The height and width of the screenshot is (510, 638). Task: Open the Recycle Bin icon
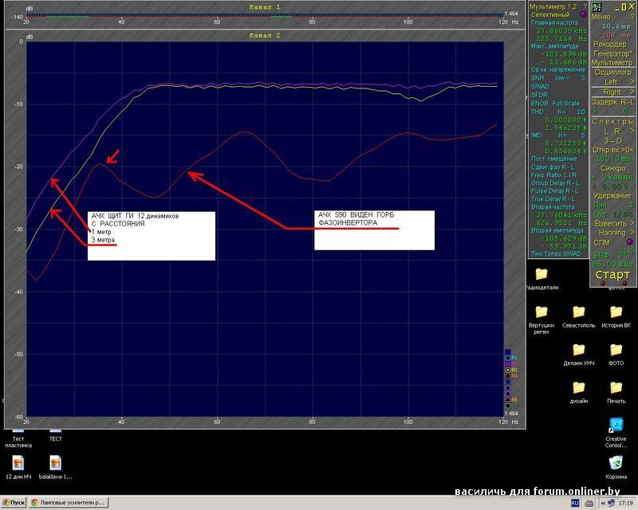(x=616, y=463)
